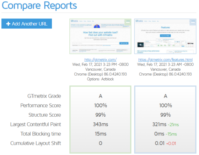Select the Structure Score row label
Screen dimensions: 199x155
click(45, 115)
